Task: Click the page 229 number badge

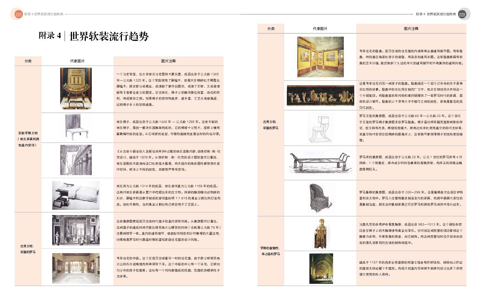Action: point(462,14)
